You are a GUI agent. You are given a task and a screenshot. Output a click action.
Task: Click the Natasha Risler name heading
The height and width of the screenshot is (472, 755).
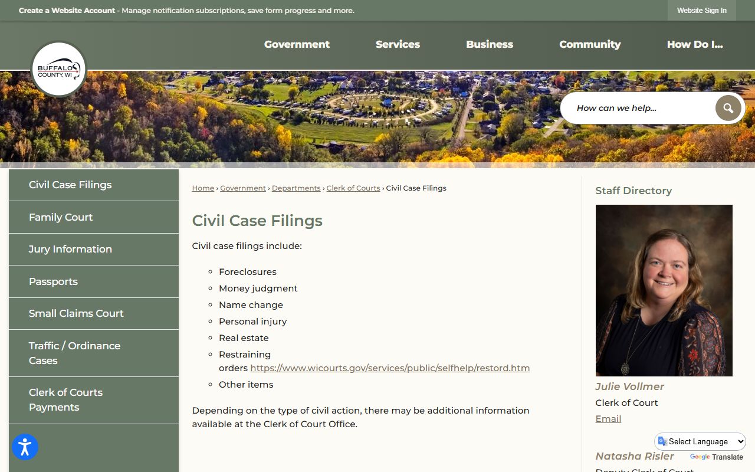635,456
